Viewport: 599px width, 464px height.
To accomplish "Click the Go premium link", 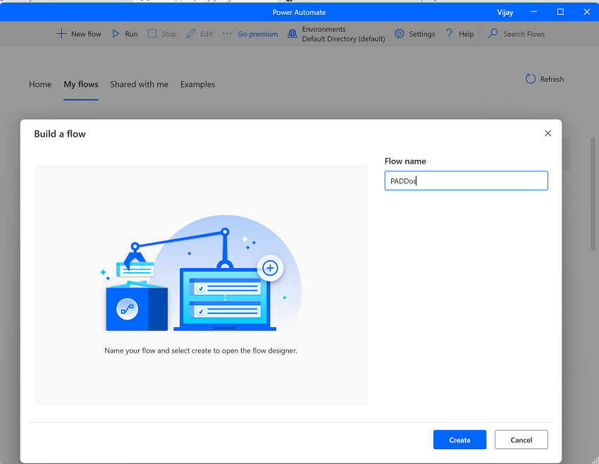I will pyautogui.click(x=258, y=34).
